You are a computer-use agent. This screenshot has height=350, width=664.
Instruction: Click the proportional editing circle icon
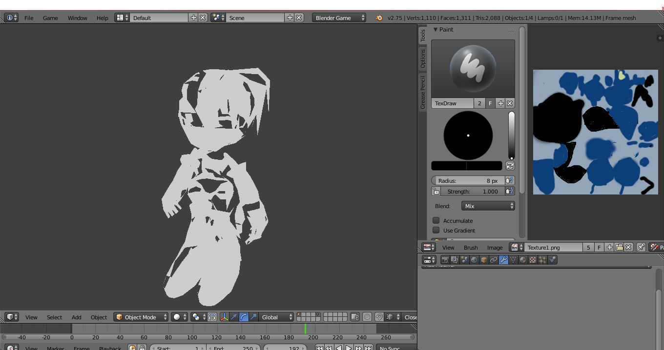point(367,317)
